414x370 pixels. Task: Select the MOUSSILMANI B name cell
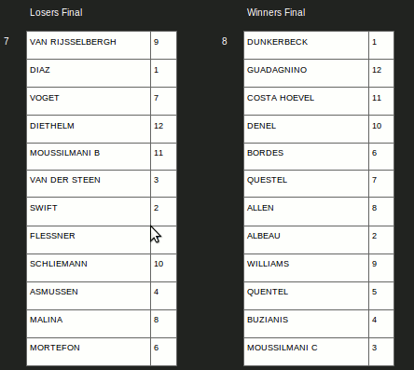(89, 157)
